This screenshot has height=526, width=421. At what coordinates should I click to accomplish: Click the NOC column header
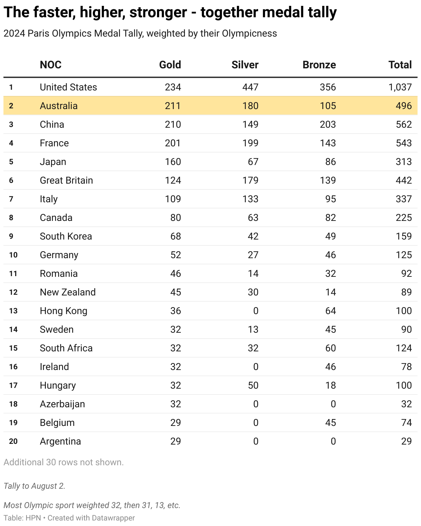[51, 65]
